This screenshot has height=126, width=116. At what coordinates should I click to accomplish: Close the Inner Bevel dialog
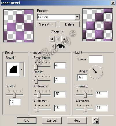[113, 3]
